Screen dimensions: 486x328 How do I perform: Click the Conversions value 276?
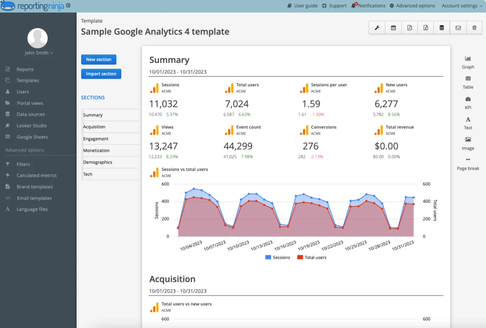pos(311,146)
